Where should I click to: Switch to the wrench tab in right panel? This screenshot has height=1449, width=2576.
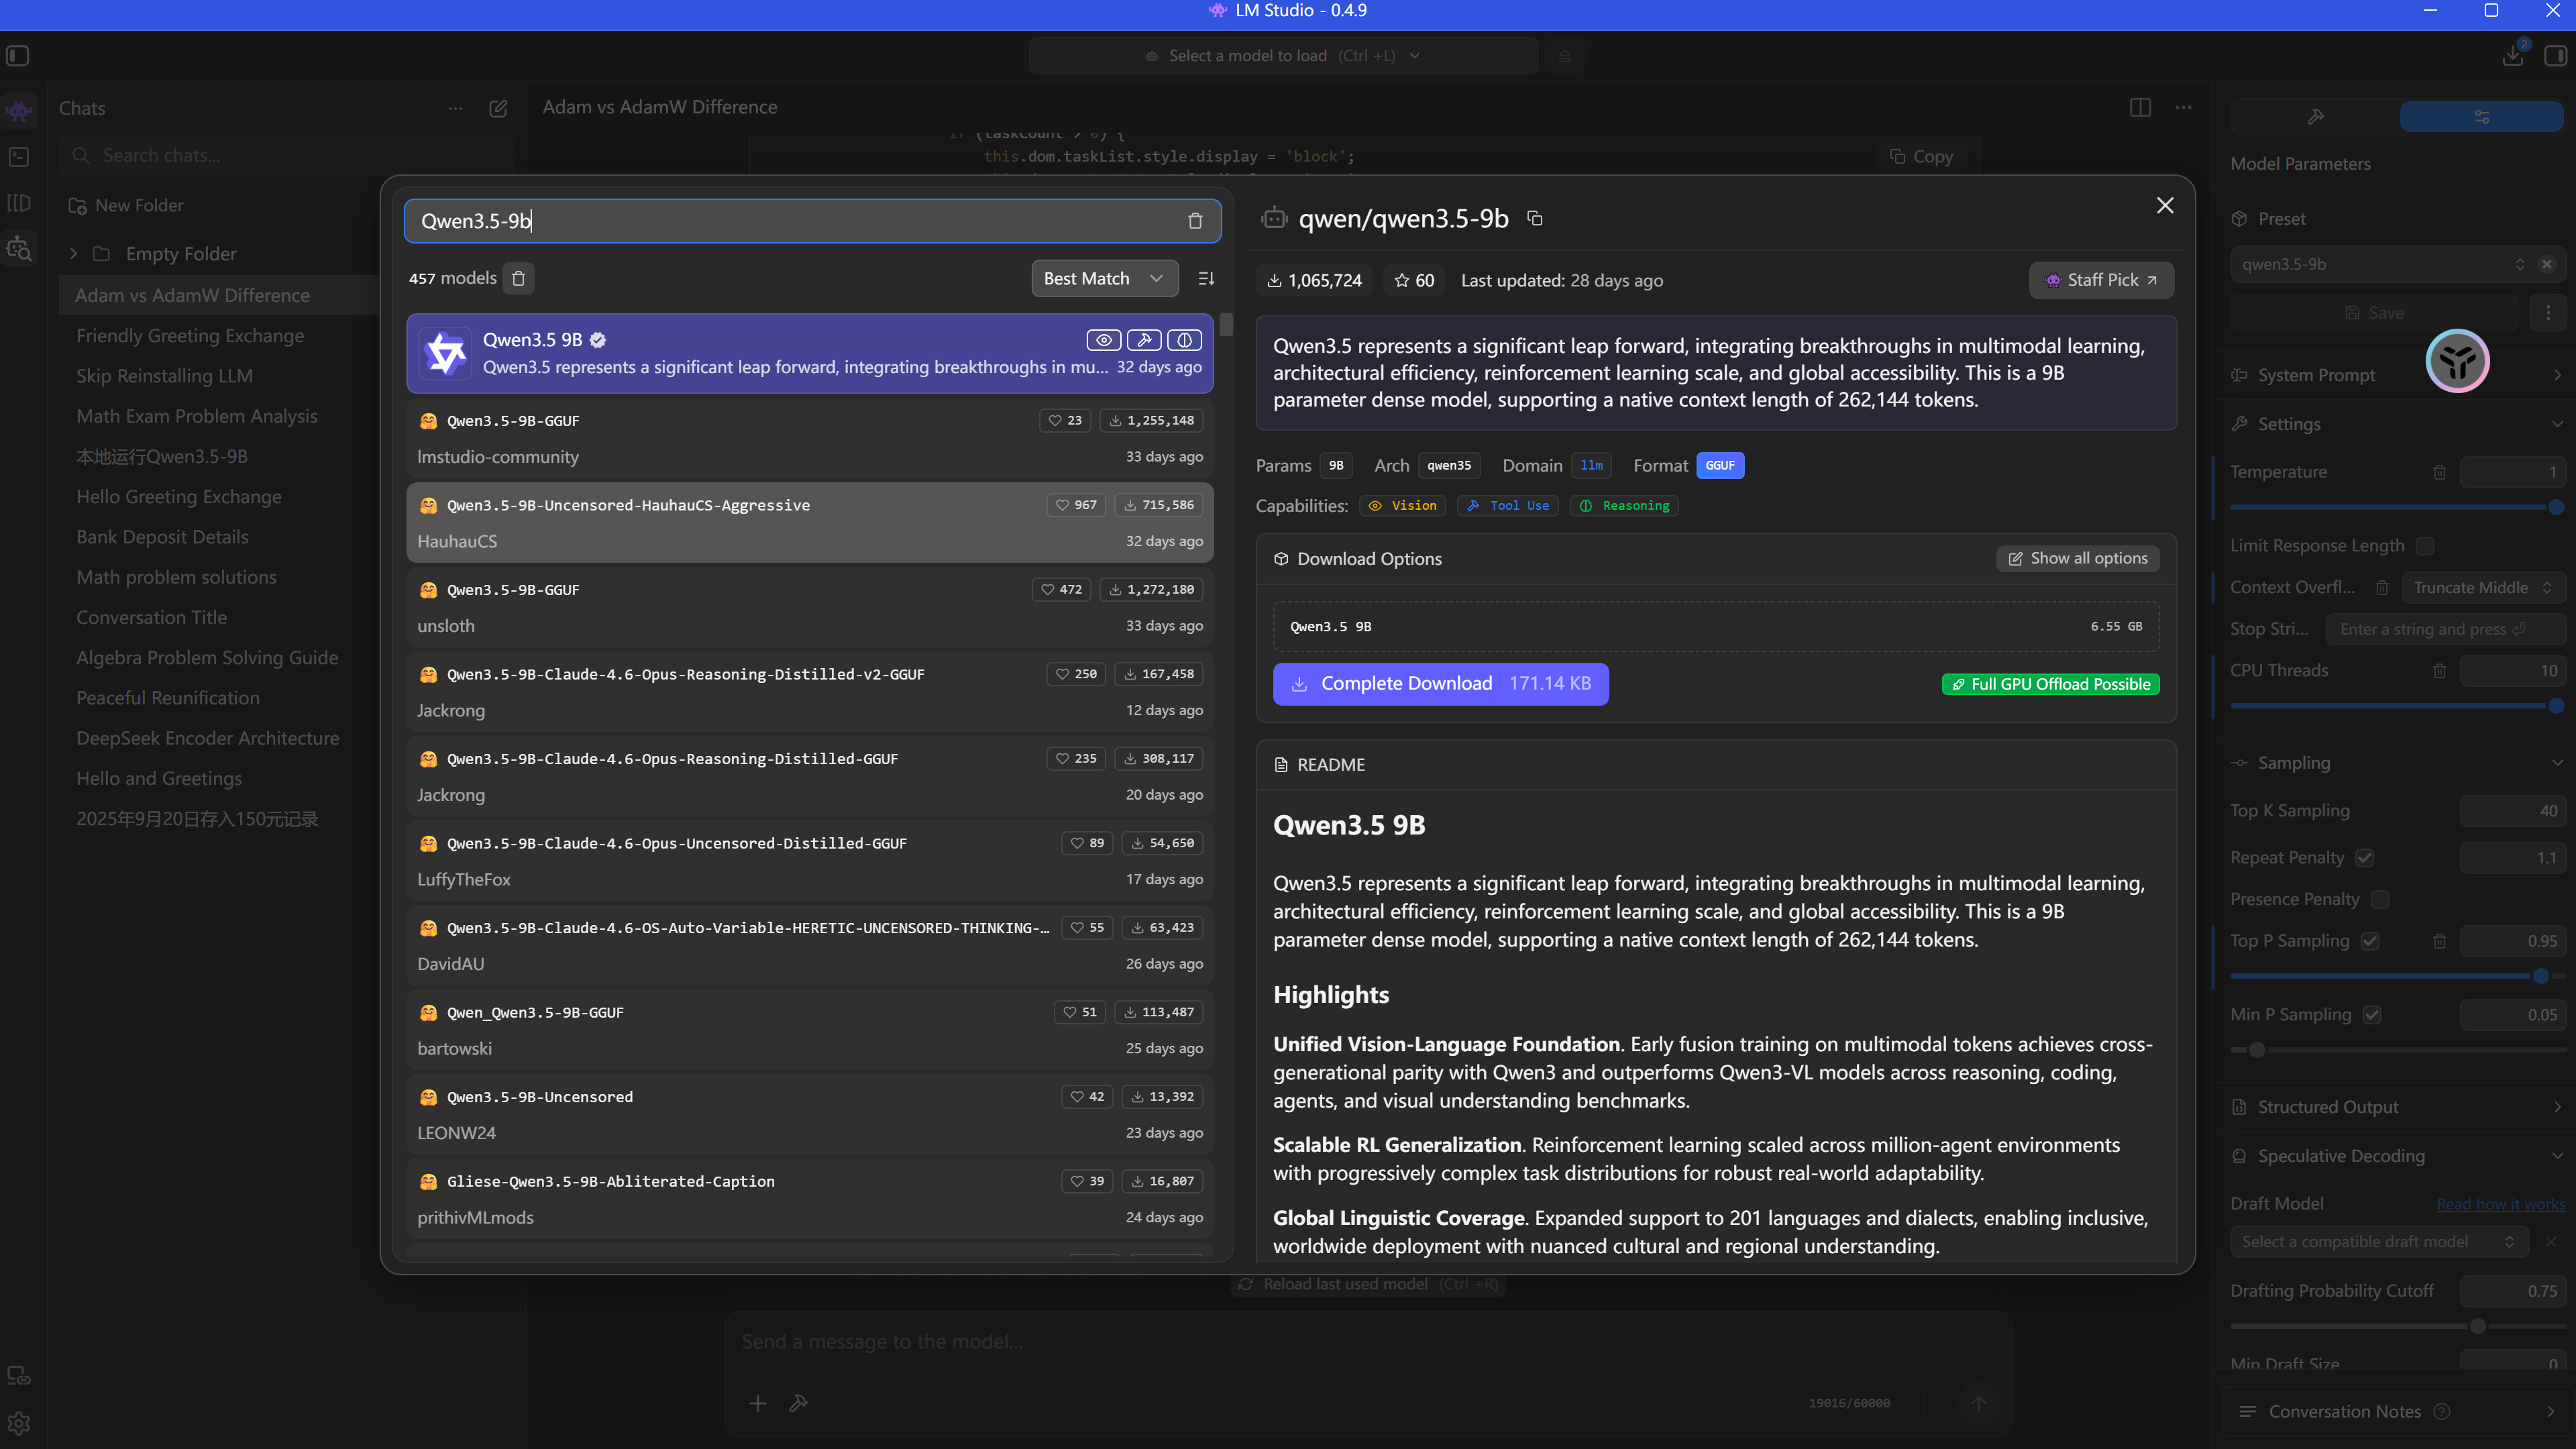click(2315, 117)
